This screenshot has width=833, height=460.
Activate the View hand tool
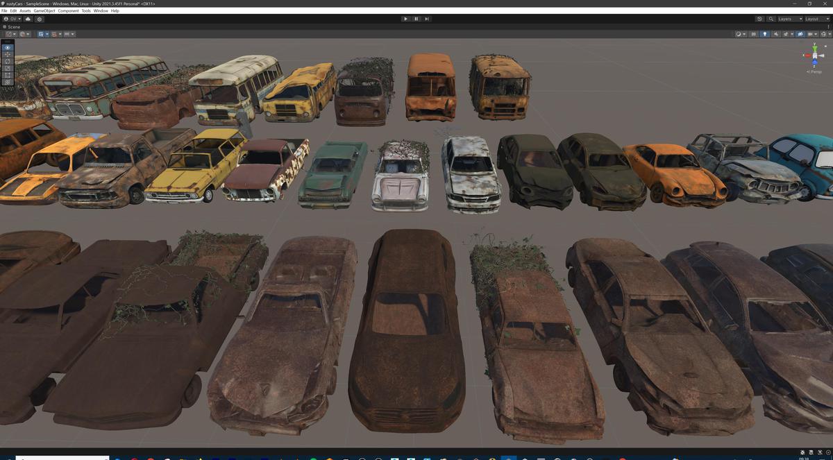[6, 47]
